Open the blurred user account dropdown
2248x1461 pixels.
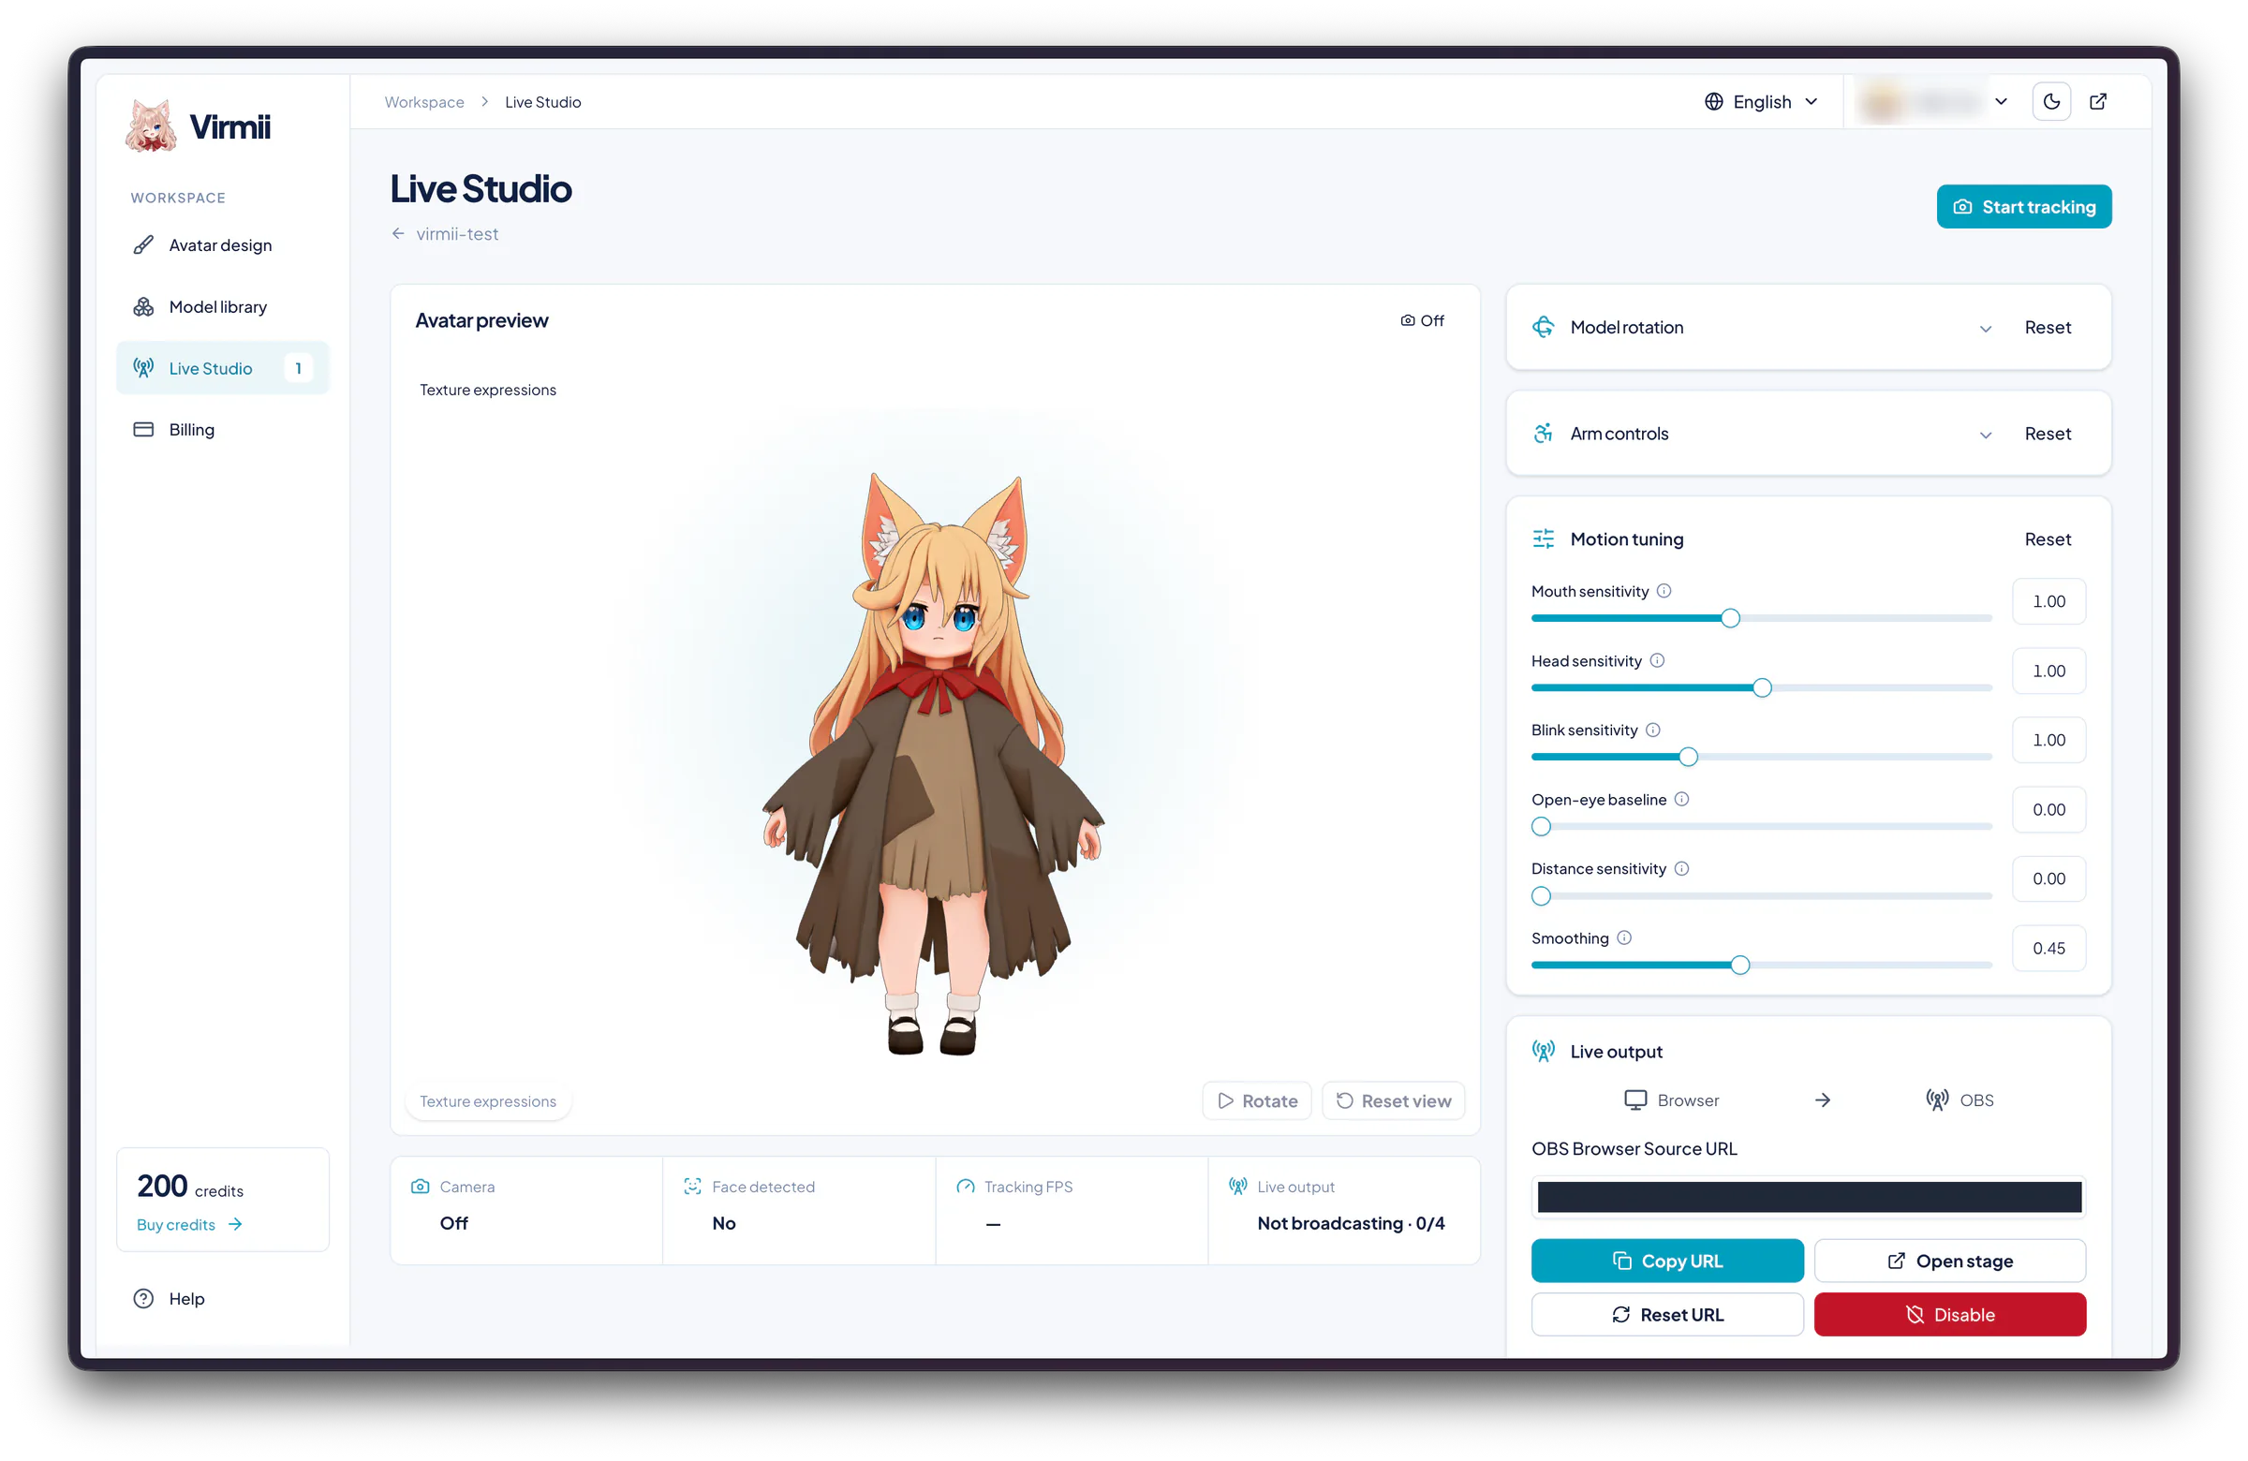1932,101
